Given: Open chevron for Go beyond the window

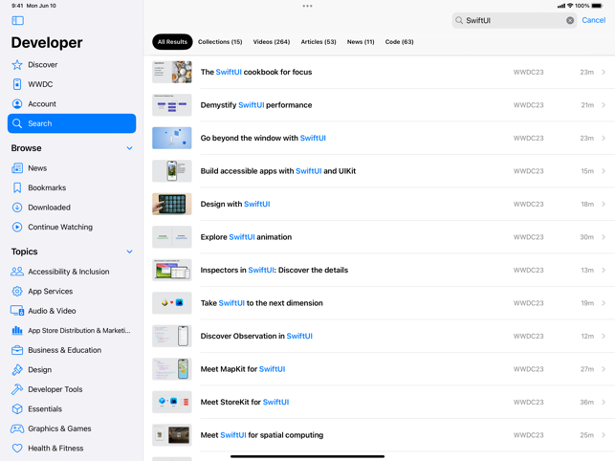Looking at the screenshot, I should pyautogui.click(x=604, y=138).
